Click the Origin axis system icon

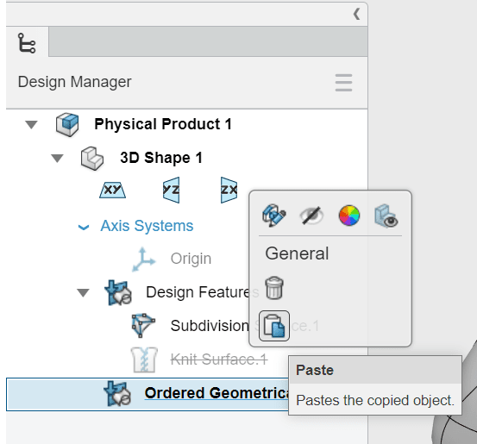(x=143, y=260)
